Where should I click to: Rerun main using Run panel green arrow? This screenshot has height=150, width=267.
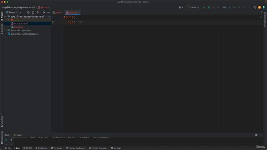[6, 140]
